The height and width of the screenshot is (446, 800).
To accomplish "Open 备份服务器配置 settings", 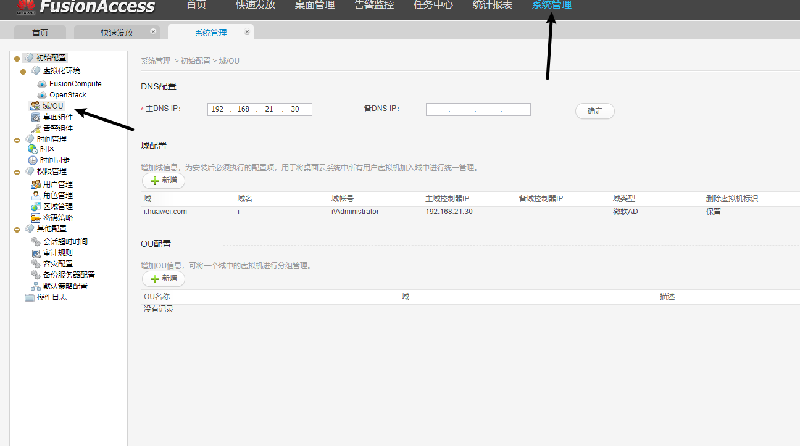I will tap(65, 275).
